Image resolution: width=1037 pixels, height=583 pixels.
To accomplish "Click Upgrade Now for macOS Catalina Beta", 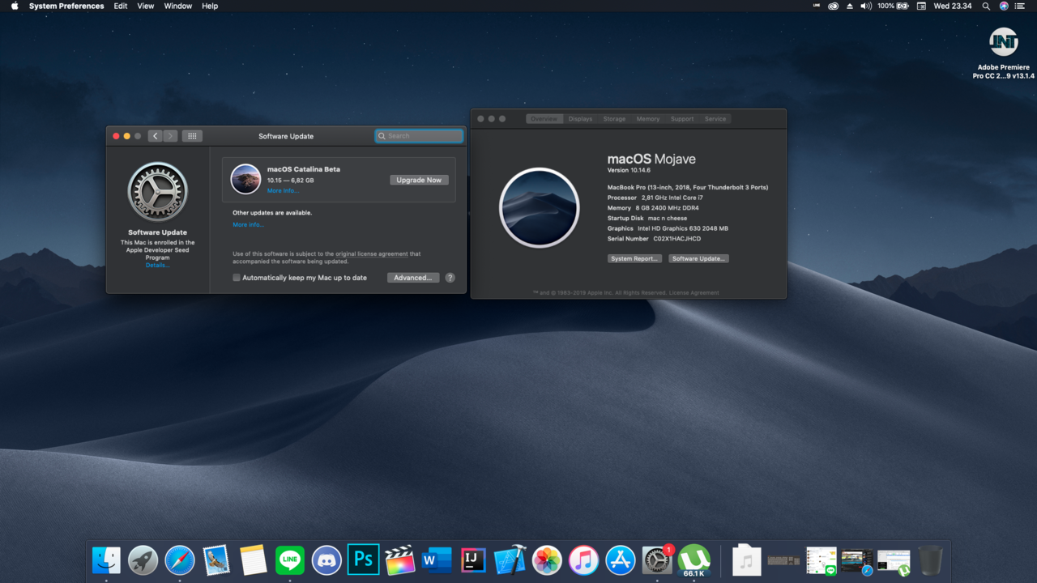I will click(419, 180).
